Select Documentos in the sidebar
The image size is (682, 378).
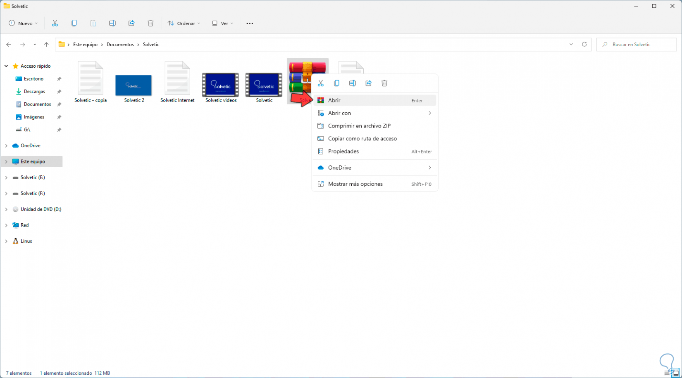pyautogui.click(x=37, y=104)
